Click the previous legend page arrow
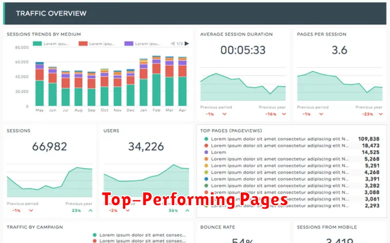The height and width of the screenshot is (243, 390). pos(173,44)
